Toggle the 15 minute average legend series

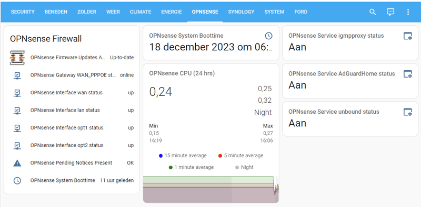pyautogui.click(x=183, y=156)
